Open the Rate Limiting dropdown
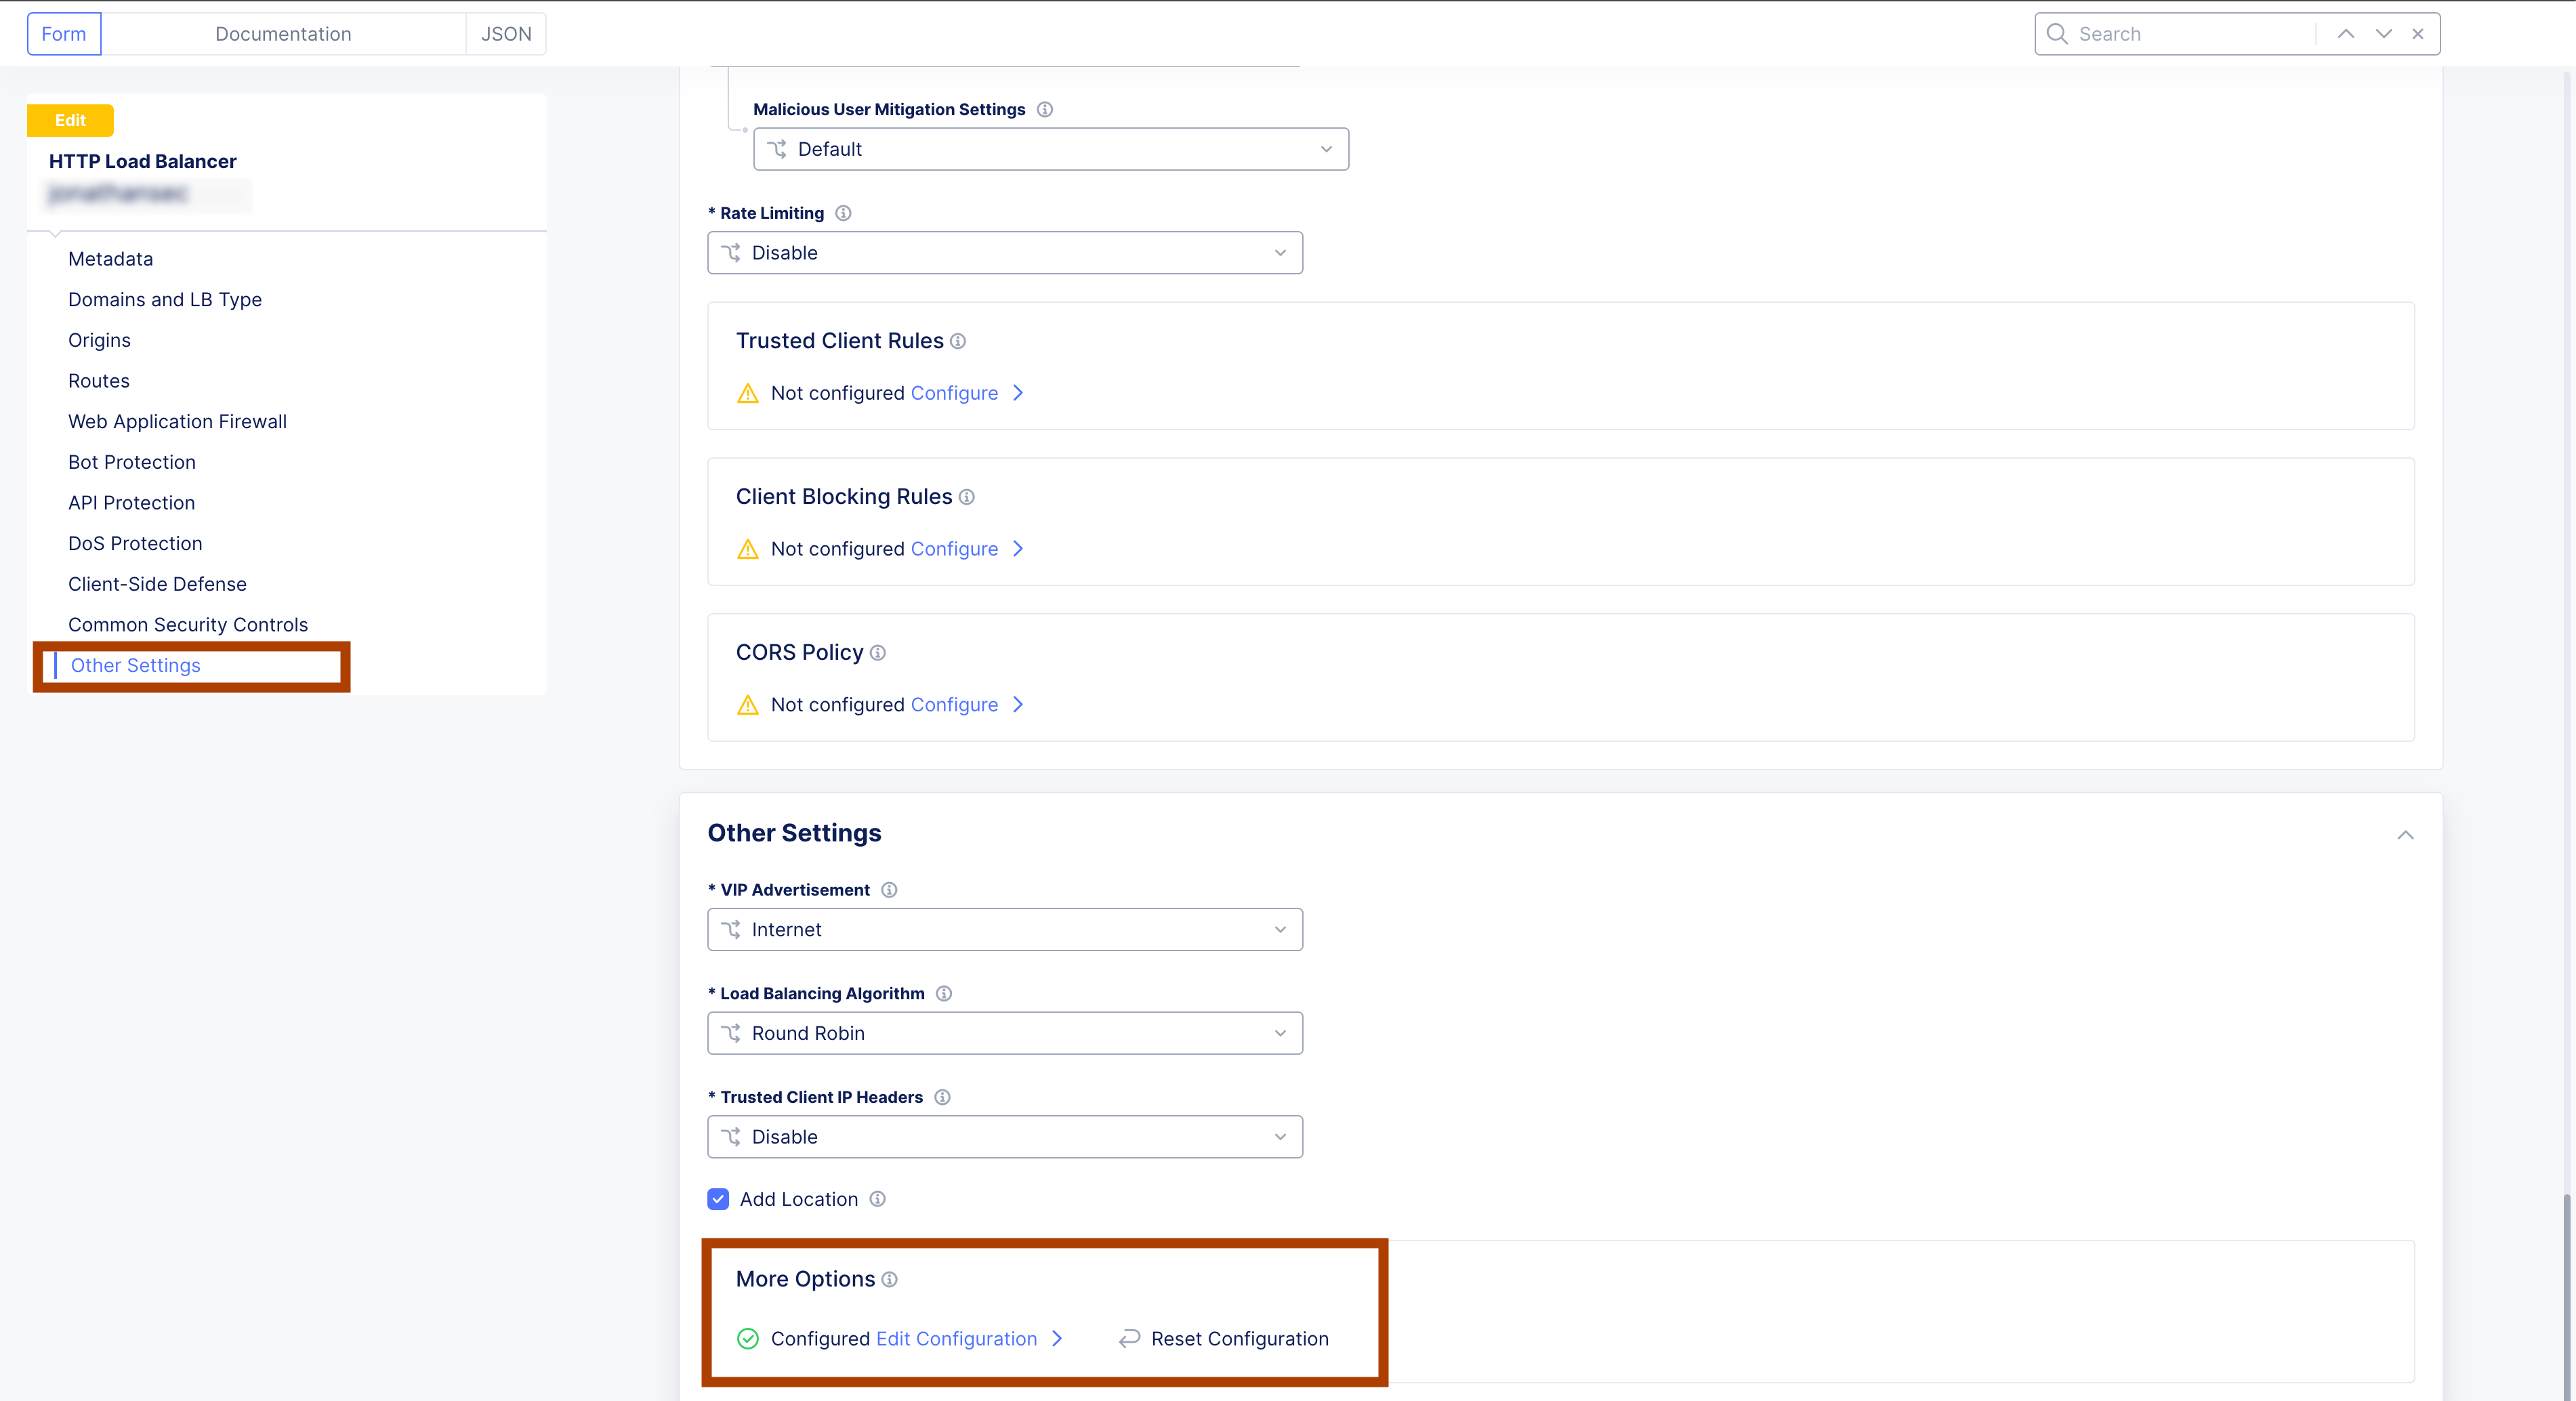2576x1401 pixels. [x=1005, y=253]
